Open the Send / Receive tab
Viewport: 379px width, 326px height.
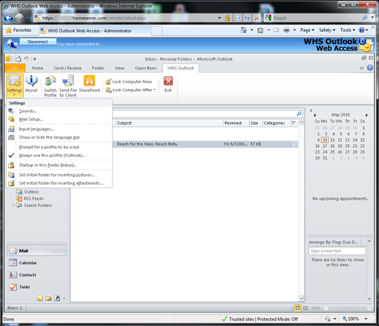tap(67, 68)
